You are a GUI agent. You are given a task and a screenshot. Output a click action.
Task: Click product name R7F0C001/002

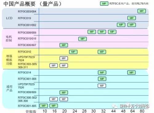coord(27,25)
